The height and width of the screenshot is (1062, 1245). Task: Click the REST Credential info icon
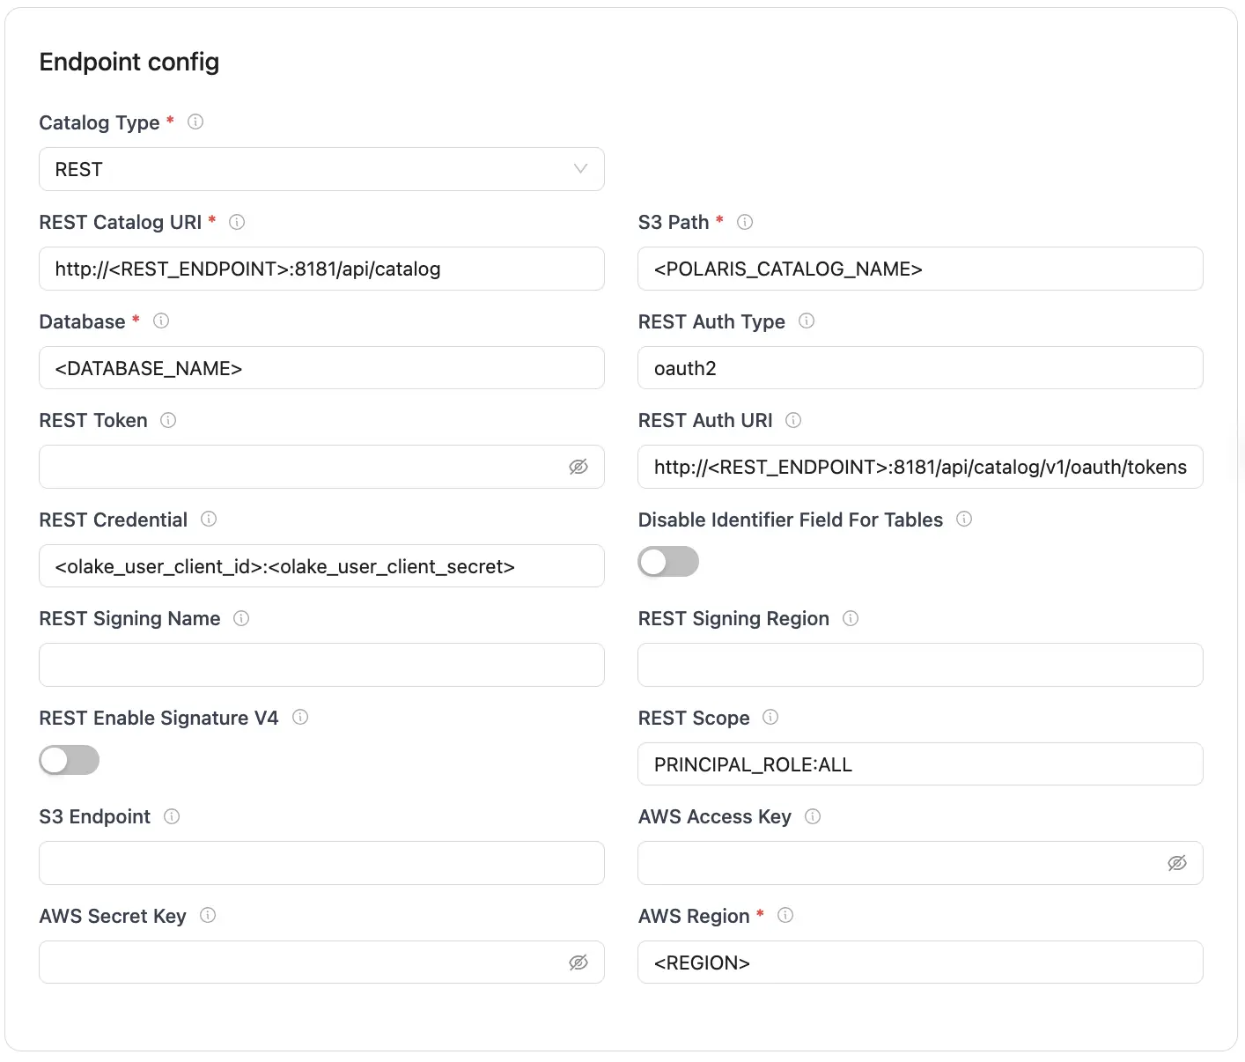pos(209,520)
